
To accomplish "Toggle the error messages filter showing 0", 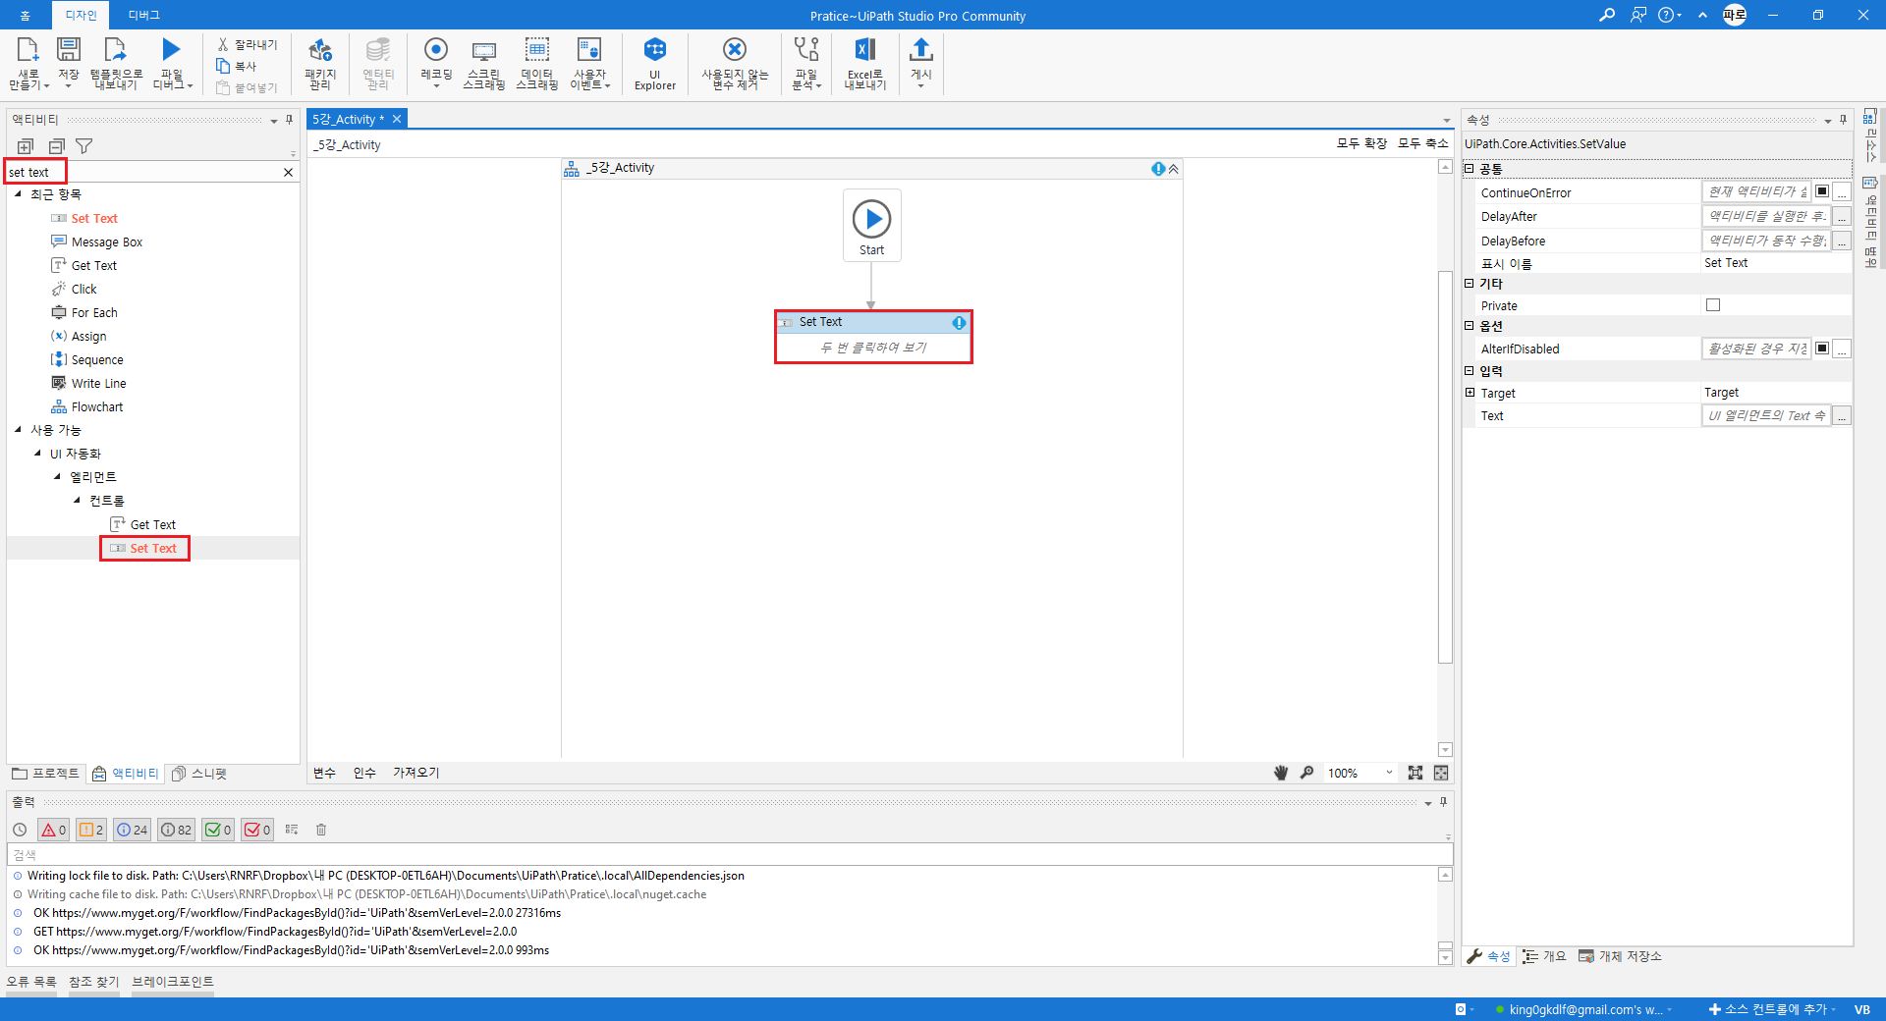I will (x=53, y=830).
